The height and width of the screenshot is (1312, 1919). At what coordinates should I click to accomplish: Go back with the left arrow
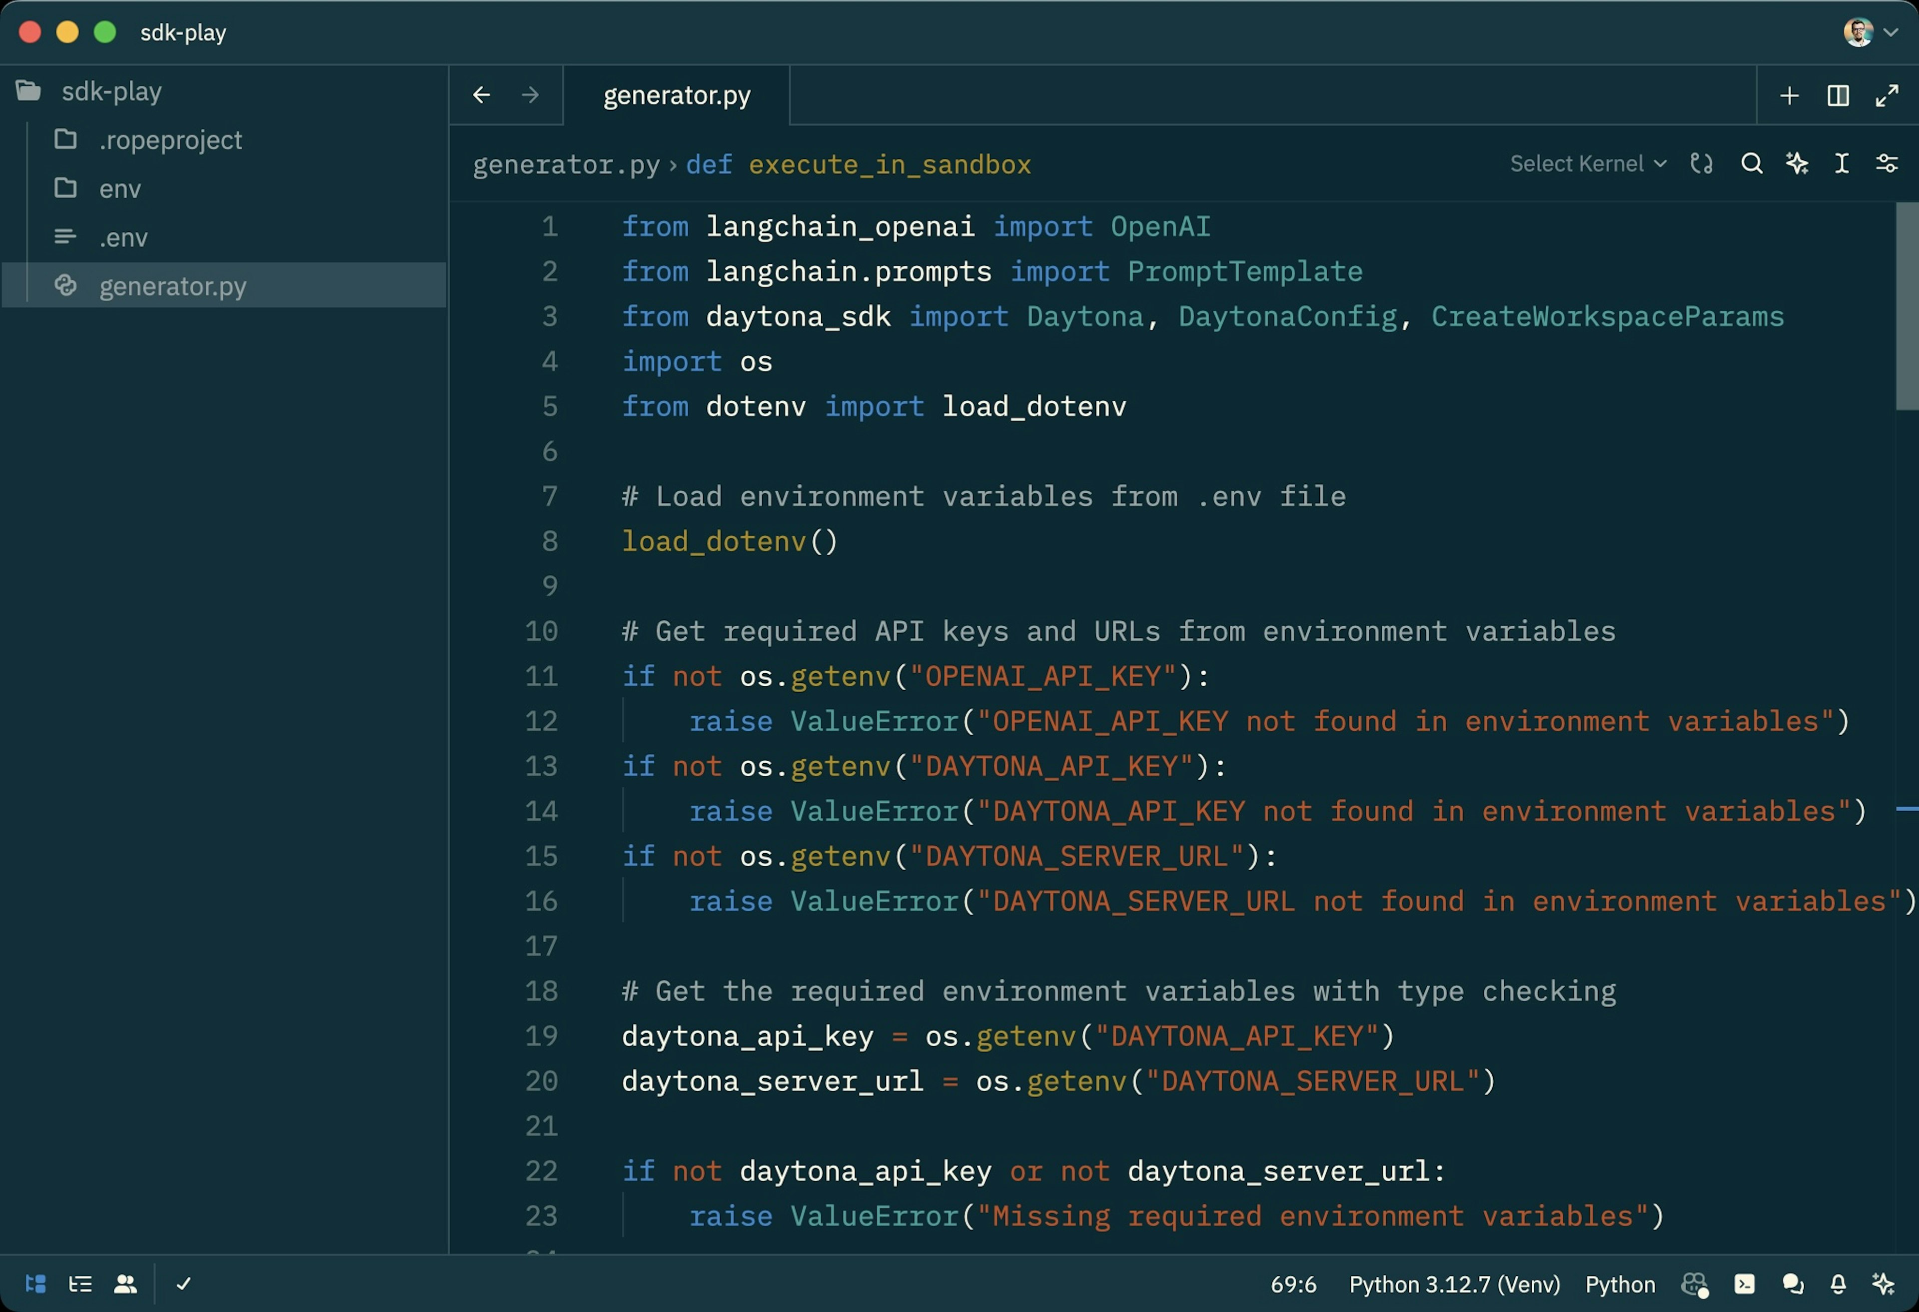tap(481, 95)
